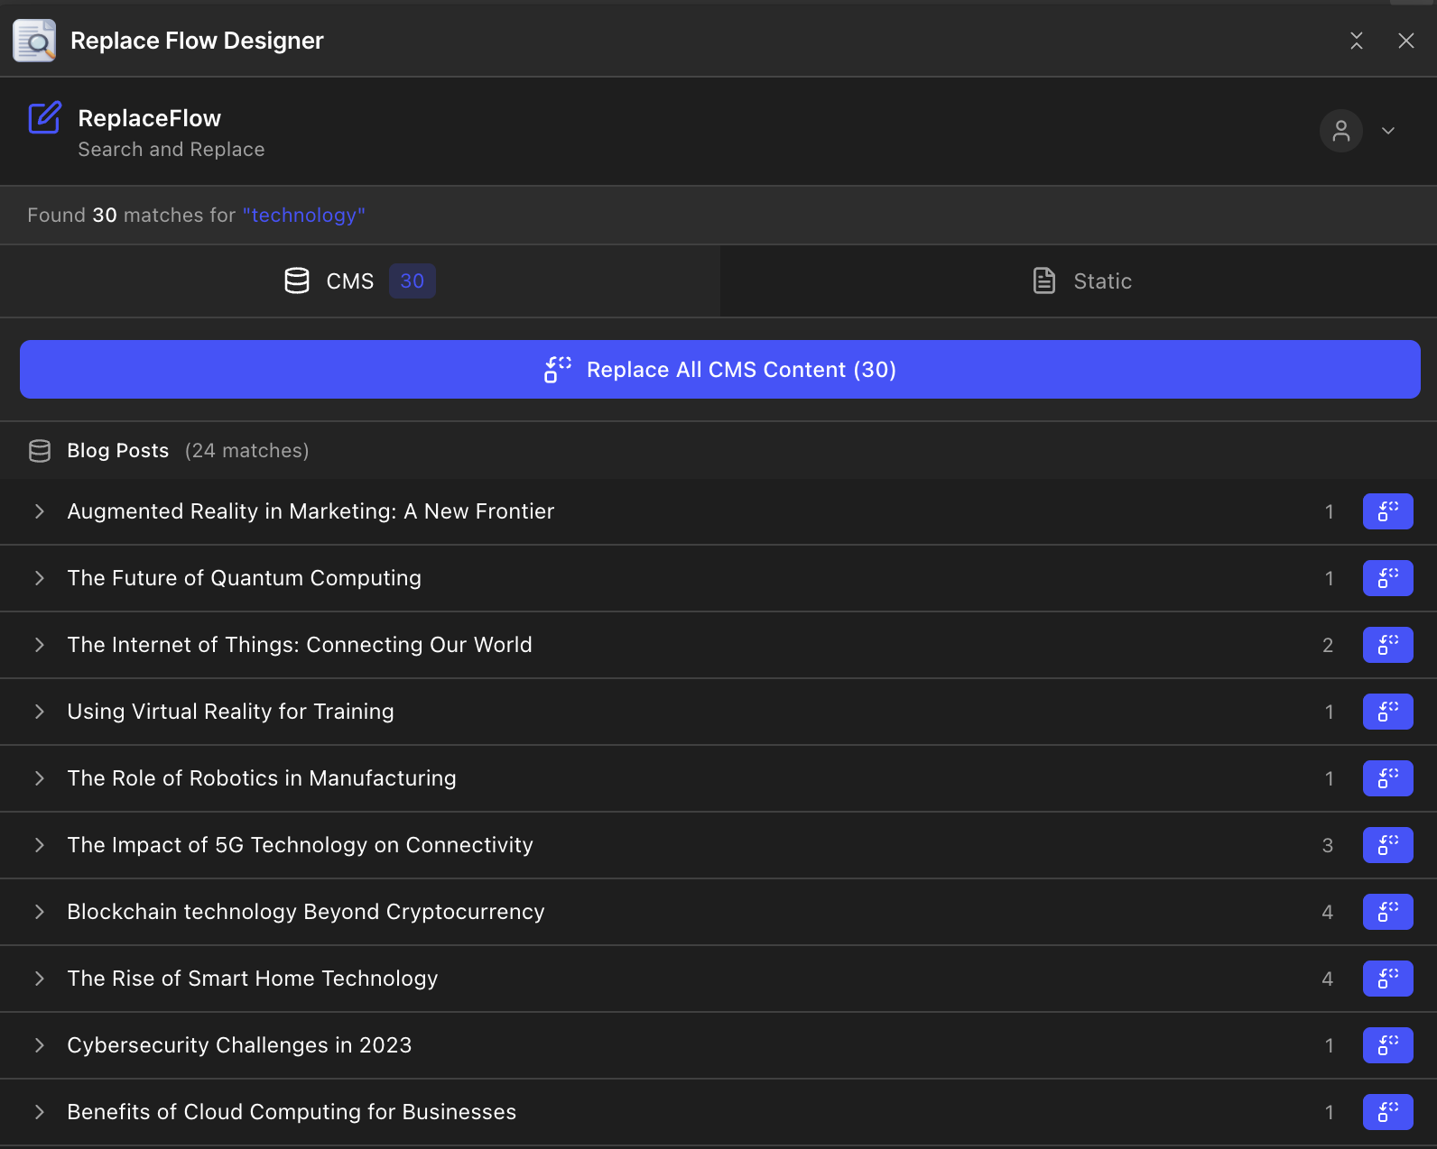Image resolution: width=1437 pixels, height=1149 pixels.
Task: Click replace icon for Rise of Smart Home Technology
Action: pos(1387,979)
